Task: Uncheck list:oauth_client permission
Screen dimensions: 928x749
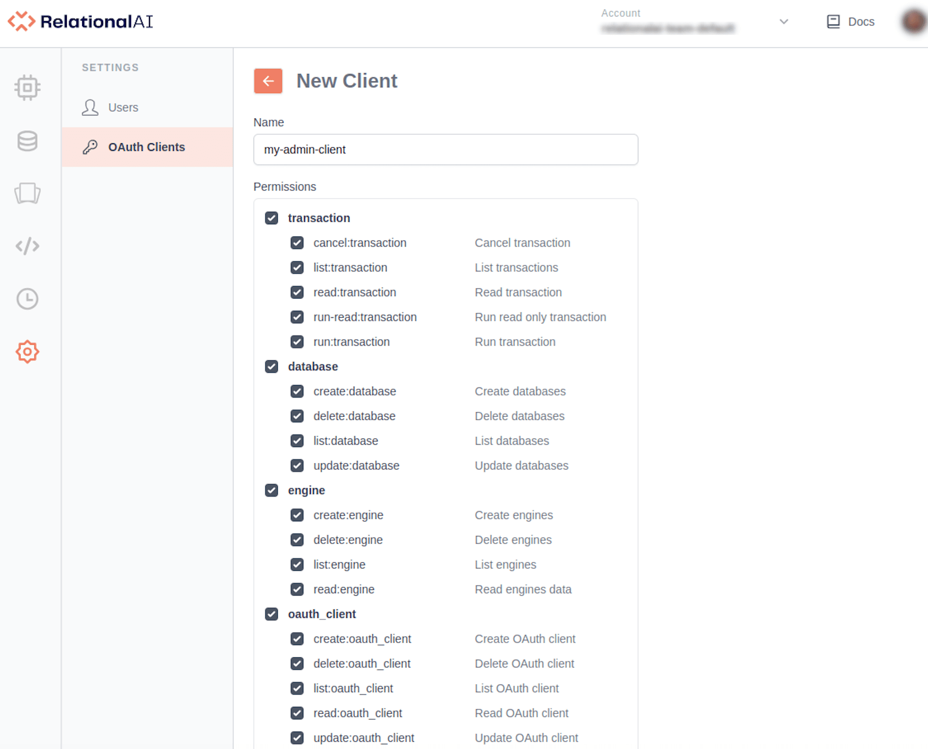Action: pyautogui.click(x=297, y=688)
